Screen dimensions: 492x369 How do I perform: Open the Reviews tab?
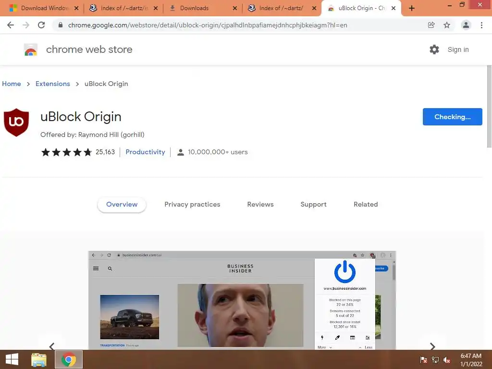pos(260,205)
